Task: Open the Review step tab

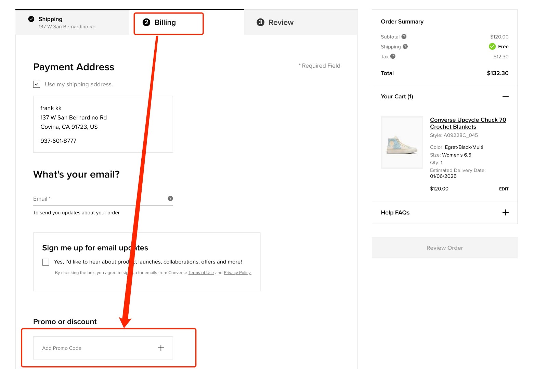Action: [301, 22]
